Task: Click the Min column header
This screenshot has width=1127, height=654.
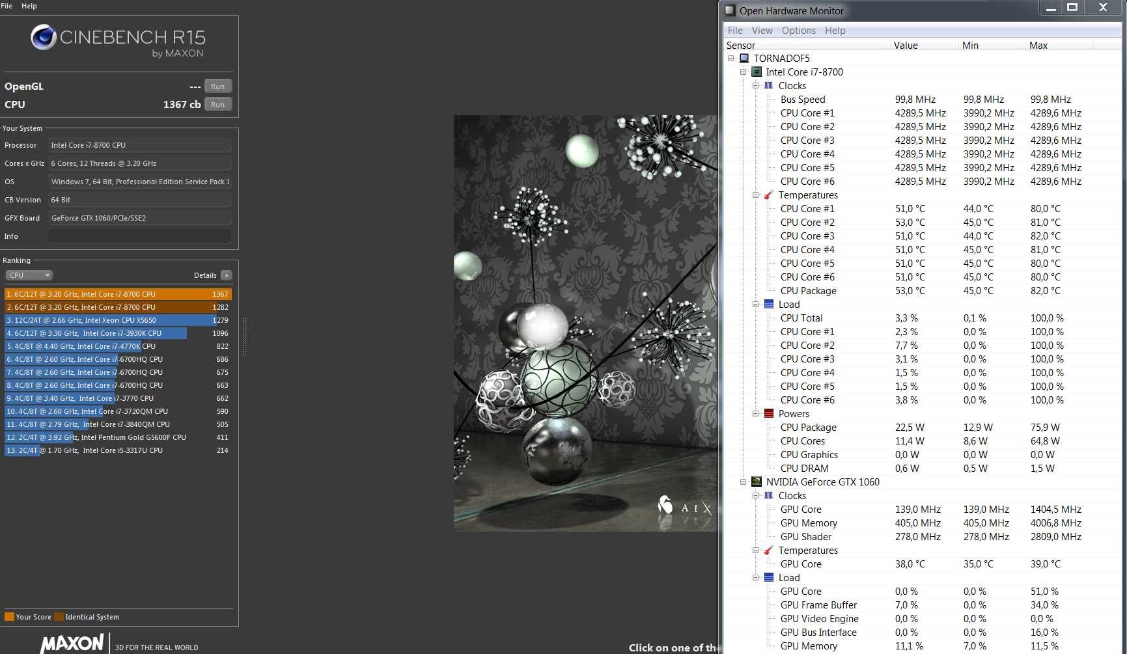Action: pyautogui.click(x=992, y=46)
